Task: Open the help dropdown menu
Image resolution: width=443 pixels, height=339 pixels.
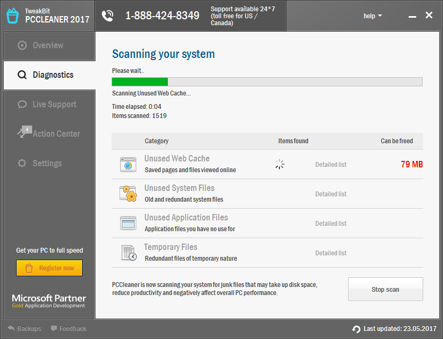Action: pos(372,16)
